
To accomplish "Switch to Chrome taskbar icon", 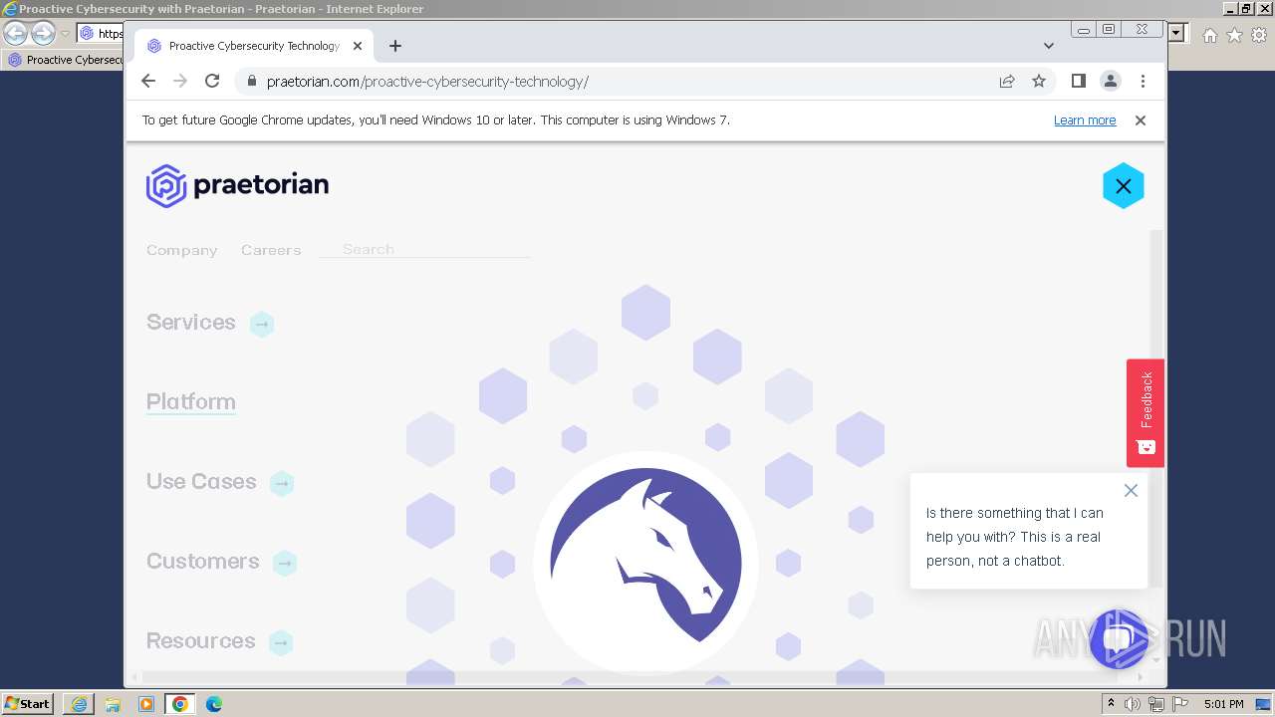I will 180,704.
